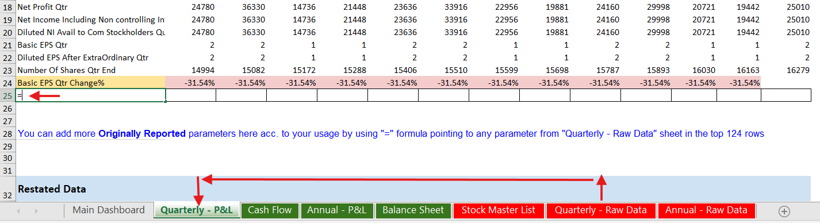This screenshot has width=820, height=223.
Task: Select row header 25
Action: (8, 95)
